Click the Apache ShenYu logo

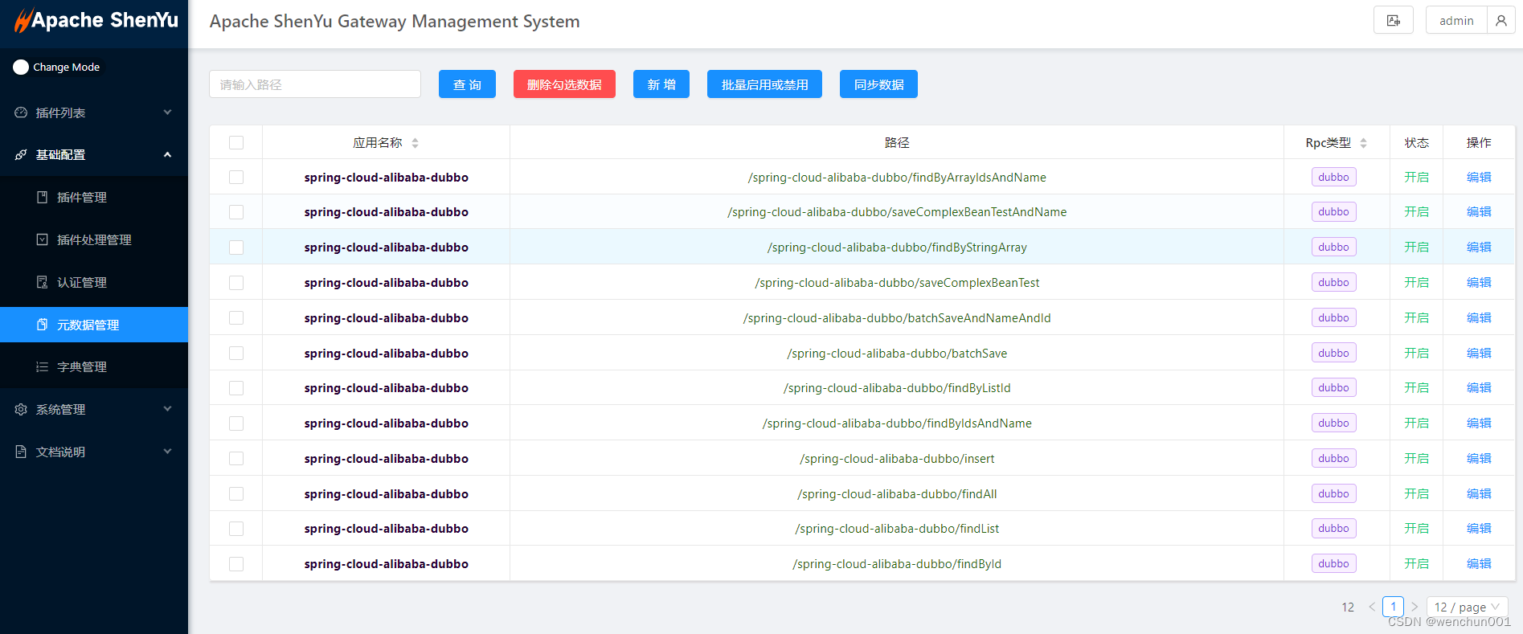(x=96, y=20)
